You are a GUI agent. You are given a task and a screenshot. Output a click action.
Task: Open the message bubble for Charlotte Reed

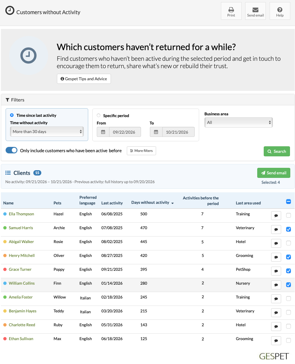[276, 327]
